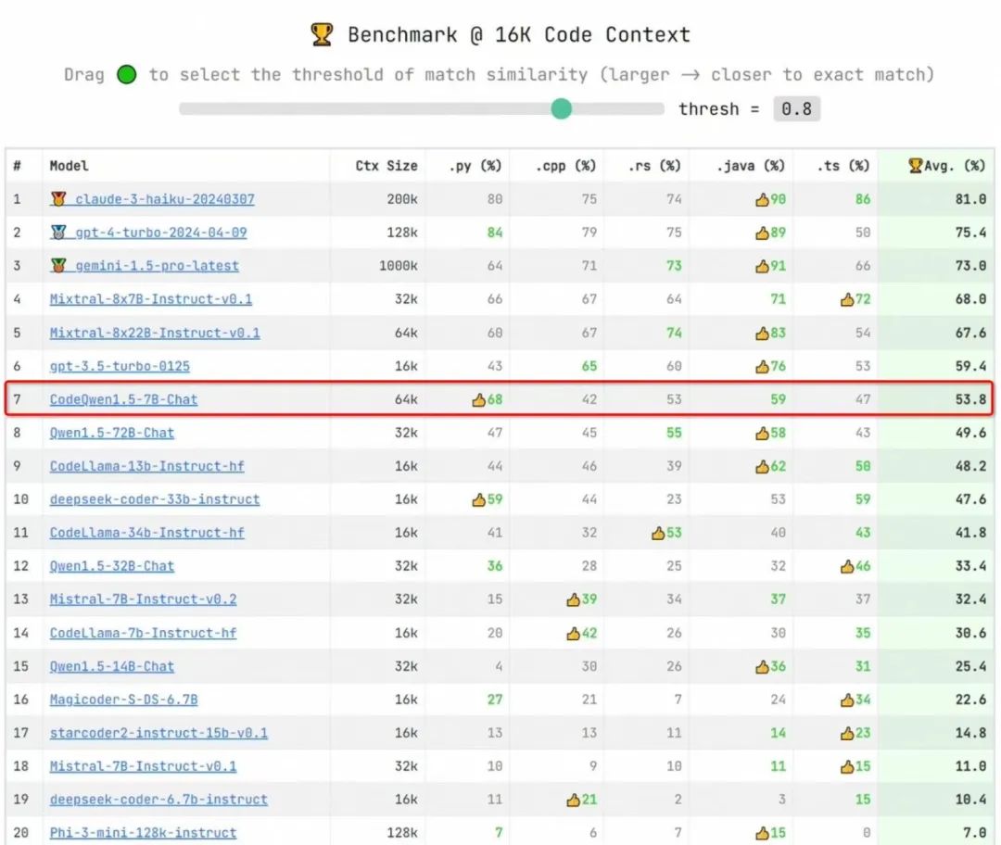Screen dimensions: 1001x845
Task: Click the .cpp (%) column header
Action: 565,166
